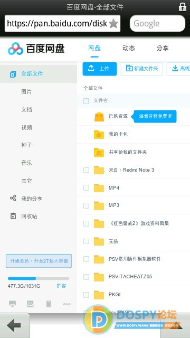The image size is (190, 338).
Task: Select 其它 in the sidebar
Action: [26, 181]
